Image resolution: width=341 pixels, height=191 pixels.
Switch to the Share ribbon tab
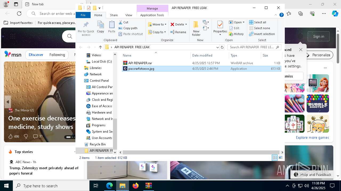pos(114,15)
